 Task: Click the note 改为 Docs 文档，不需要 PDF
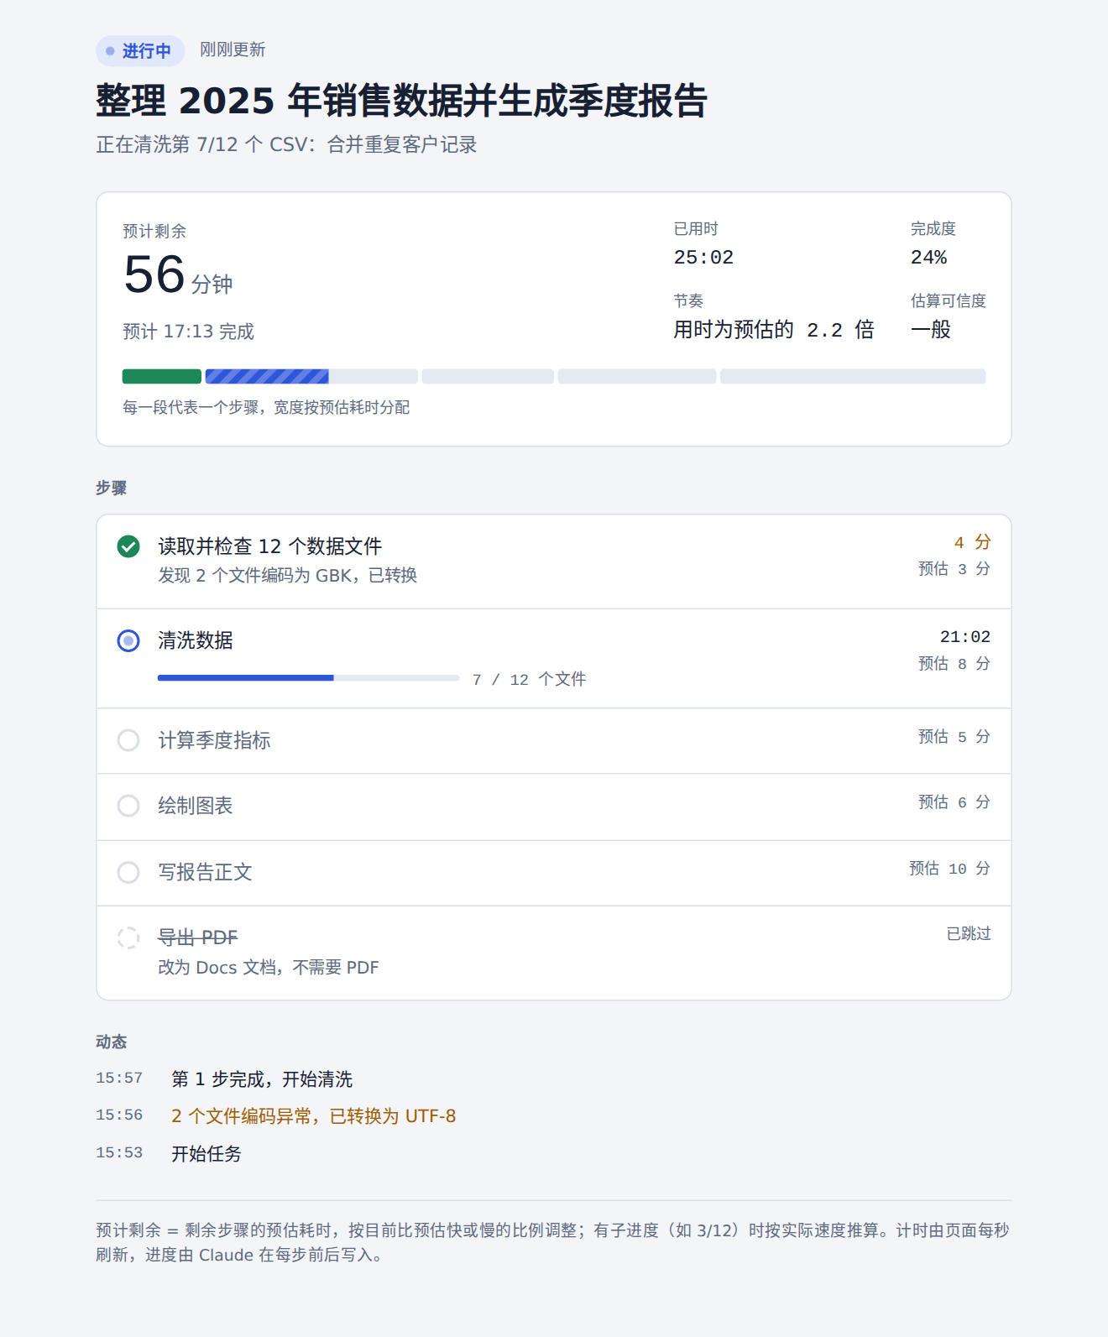pos(269,968)
